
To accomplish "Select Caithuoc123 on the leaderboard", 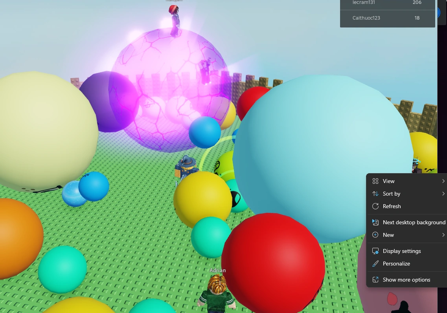I will pyautogui.click(x=387, y=18).
